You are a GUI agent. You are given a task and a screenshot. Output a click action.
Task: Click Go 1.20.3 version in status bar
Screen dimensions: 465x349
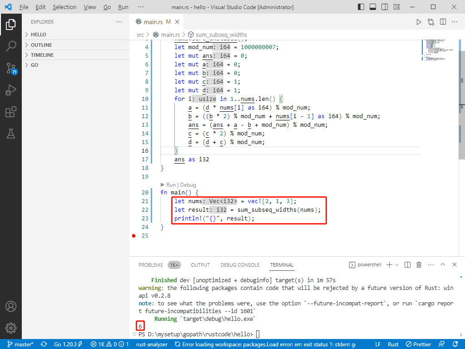tap(68, 344)
